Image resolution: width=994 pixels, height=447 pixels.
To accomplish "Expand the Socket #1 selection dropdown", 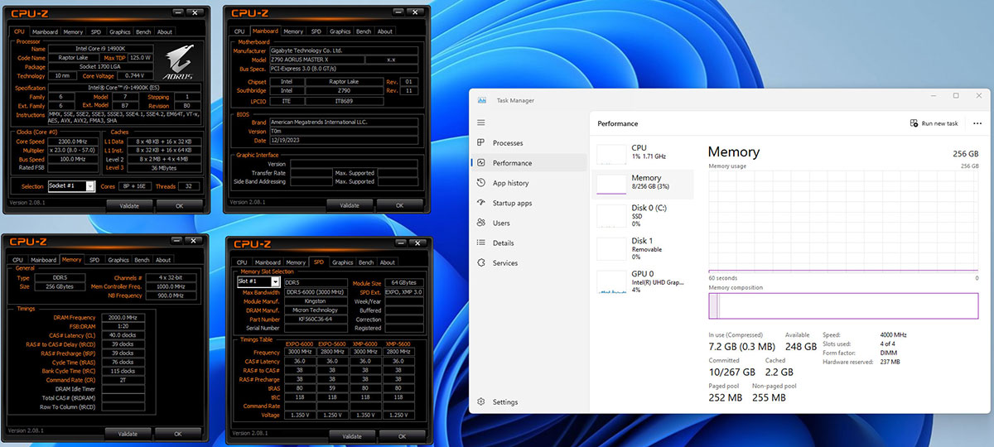I will [x=90, y=186].
